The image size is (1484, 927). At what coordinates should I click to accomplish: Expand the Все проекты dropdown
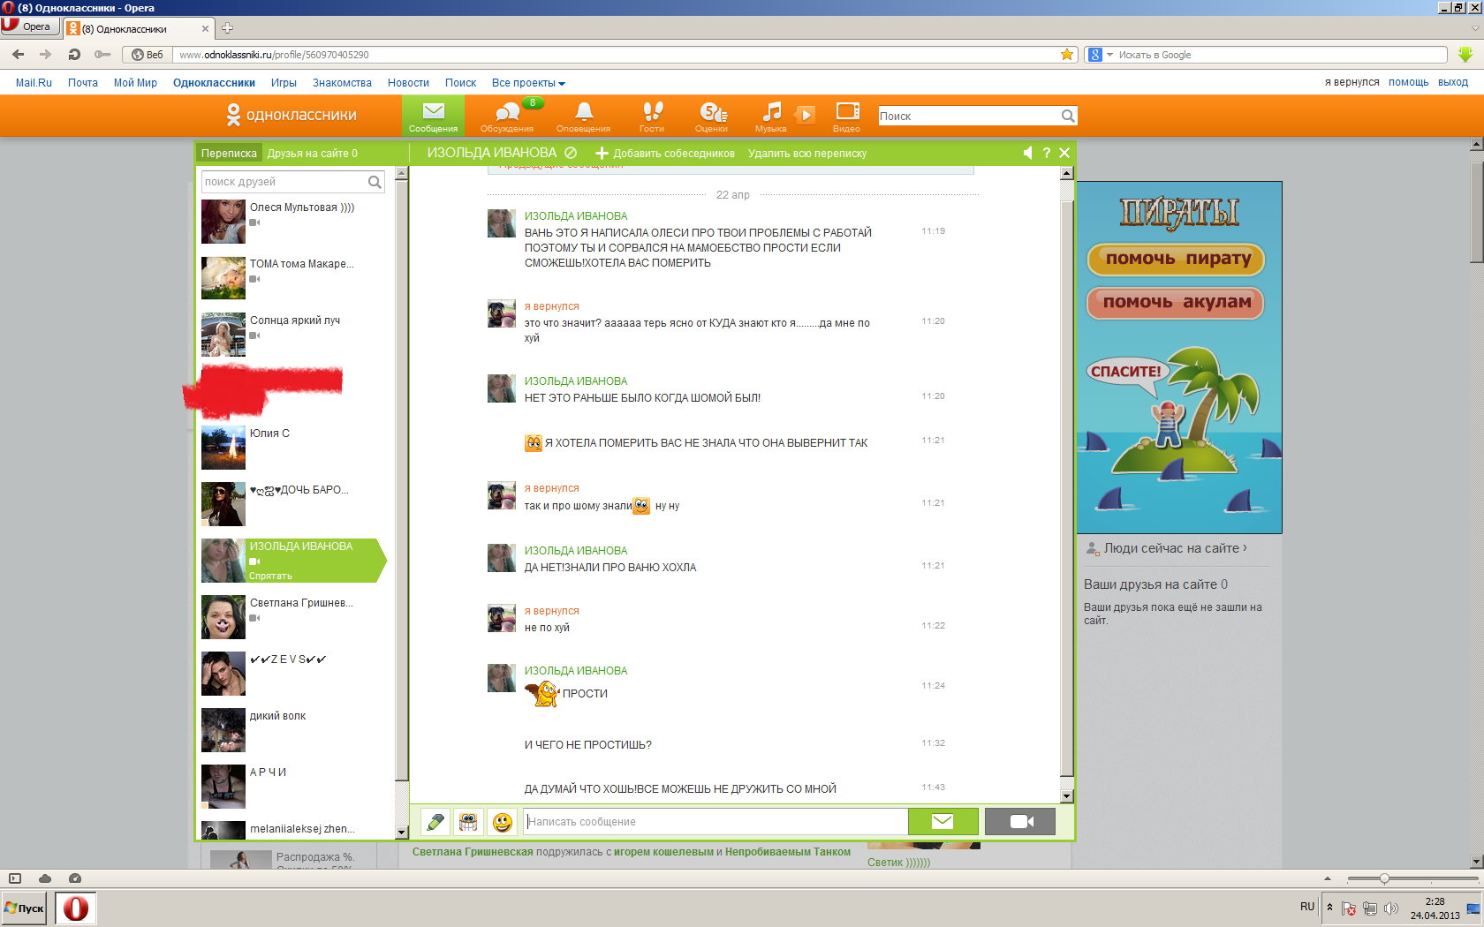(x=528, y=83)
